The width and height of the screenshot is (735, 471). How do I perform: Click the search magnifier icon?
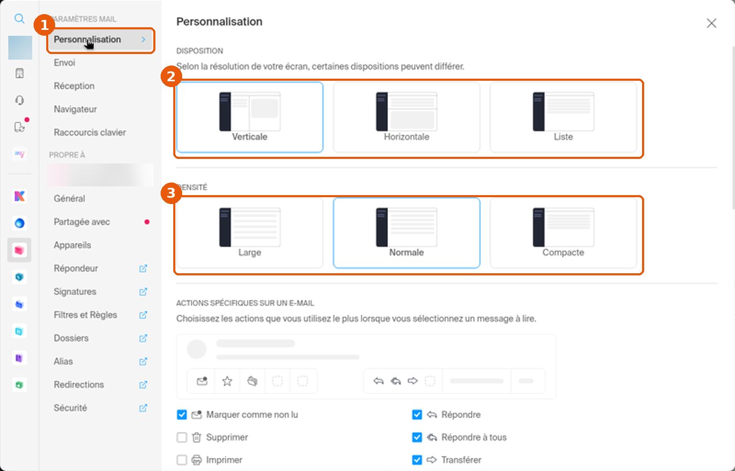tap(19, 19)
